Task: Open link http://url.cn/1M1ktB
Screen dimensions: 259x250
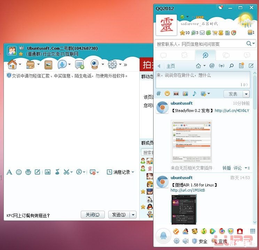Action: (x=188, y=190)
